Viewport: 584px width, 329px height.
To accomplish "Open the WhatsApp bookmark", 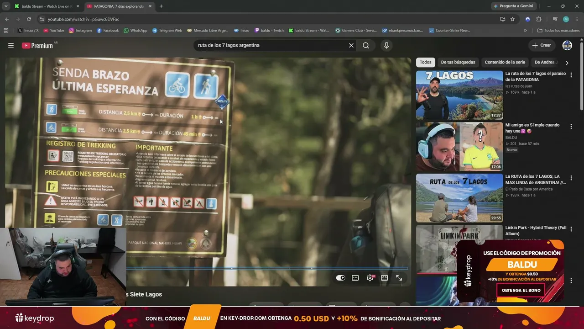I will [x=136, y=31].
